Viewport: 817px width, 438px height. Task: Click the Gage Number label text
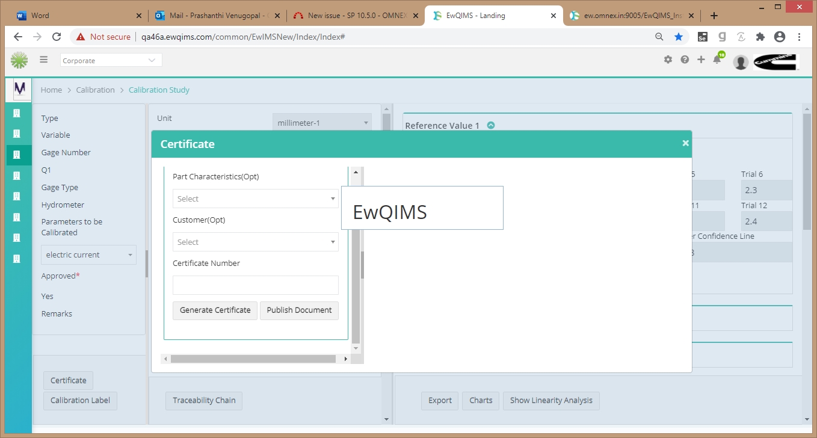(66, 153)
